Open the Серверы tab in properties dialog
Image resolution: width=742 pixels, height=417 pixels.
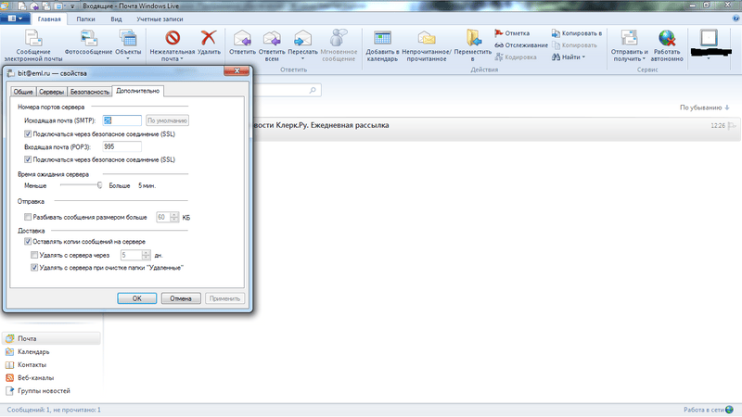pos(51,92)
